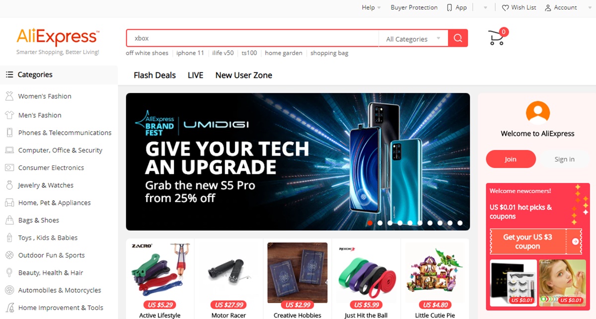Viewport: 596px width, 319px height.
Task: Click the AliExpress logo
Action: 58,37
